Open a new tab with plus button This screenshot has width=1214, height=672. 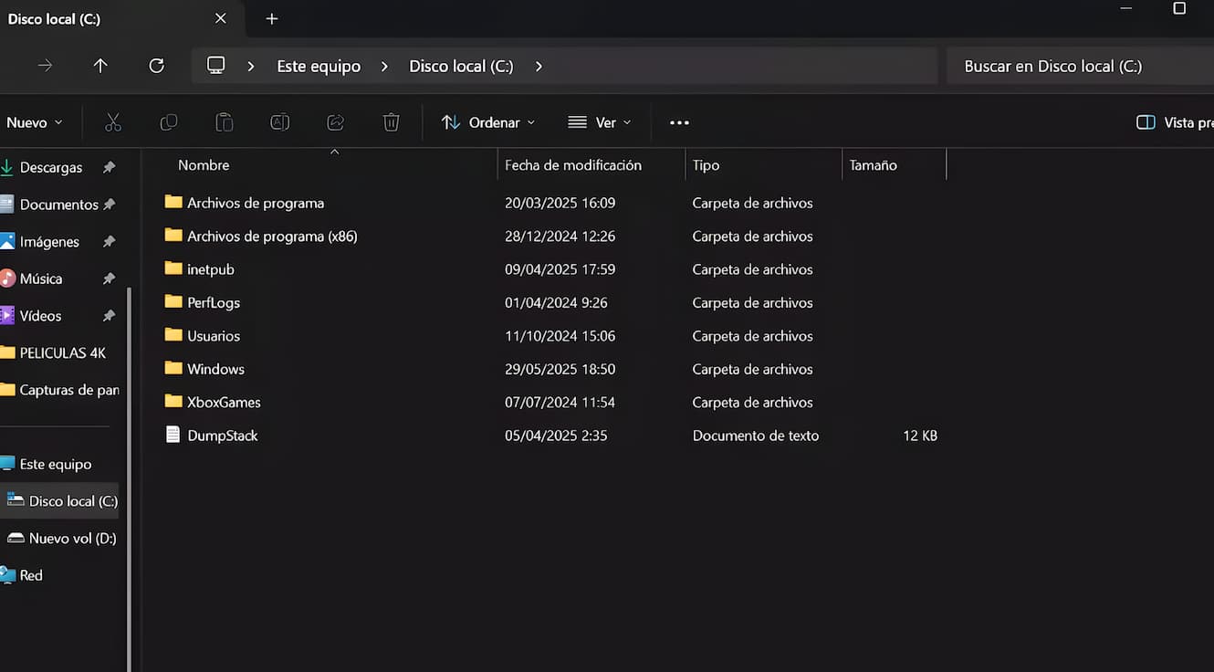[271, 18]
